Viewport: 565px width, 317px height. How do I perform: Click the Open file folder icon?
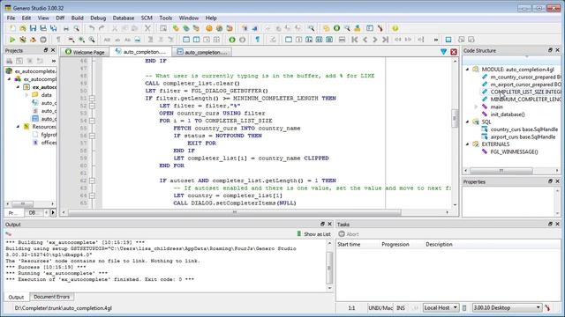[23, 28]
